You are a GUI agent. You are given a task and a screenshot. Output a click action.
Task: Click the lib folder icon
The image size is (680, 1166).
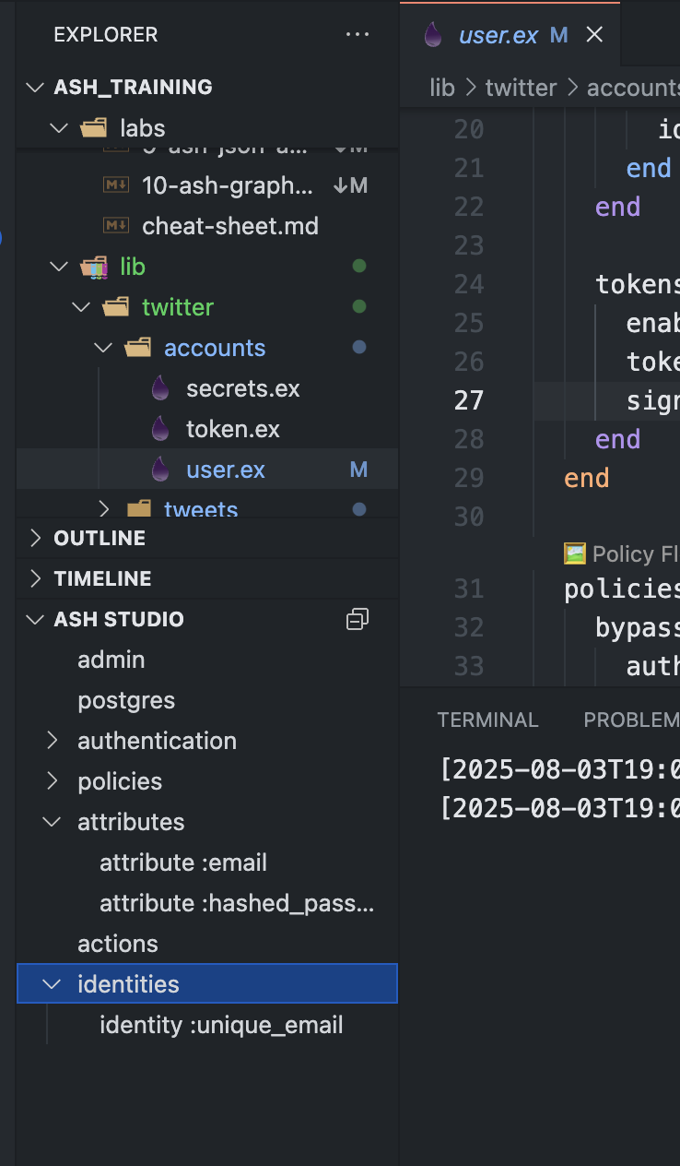(94, 268)
